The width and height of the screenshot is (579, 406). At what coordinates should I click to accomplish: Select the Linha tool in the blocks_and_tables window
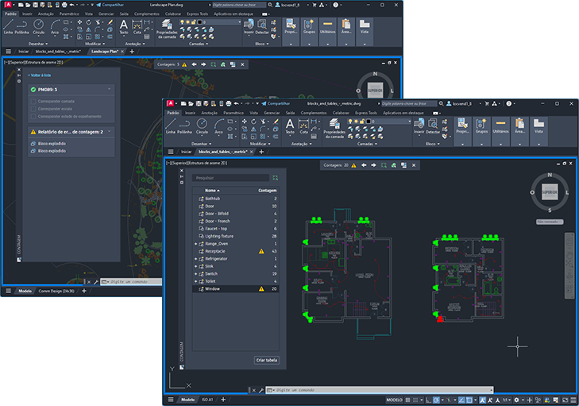coord(171,126)
